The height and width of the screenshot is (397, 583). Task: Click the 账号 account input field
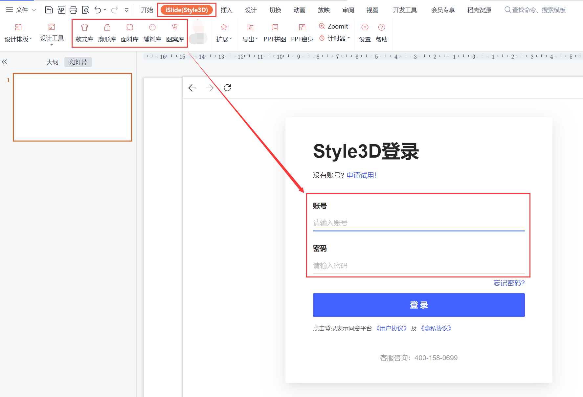click(418, 223)
